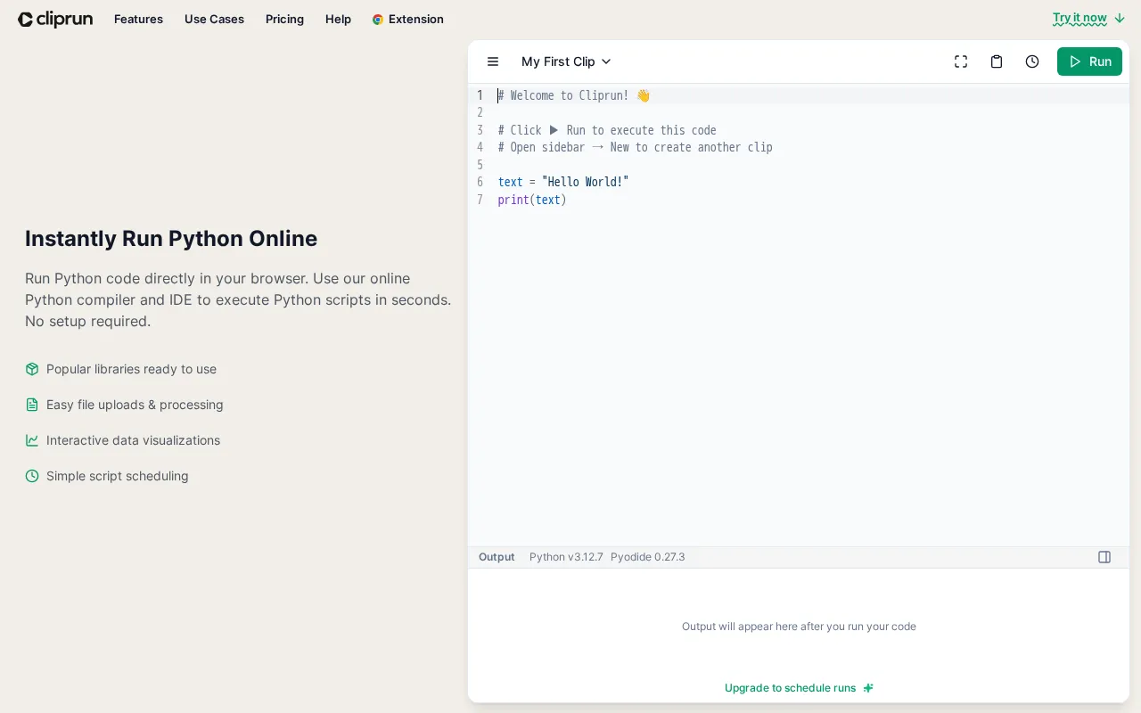
Task: Click the Chrome icon next to Extension
Action: [x=378, y=20]
